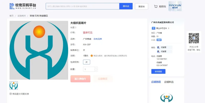Click 登录可见 price login link
The image size is (205, 103).
pos(88,33)
